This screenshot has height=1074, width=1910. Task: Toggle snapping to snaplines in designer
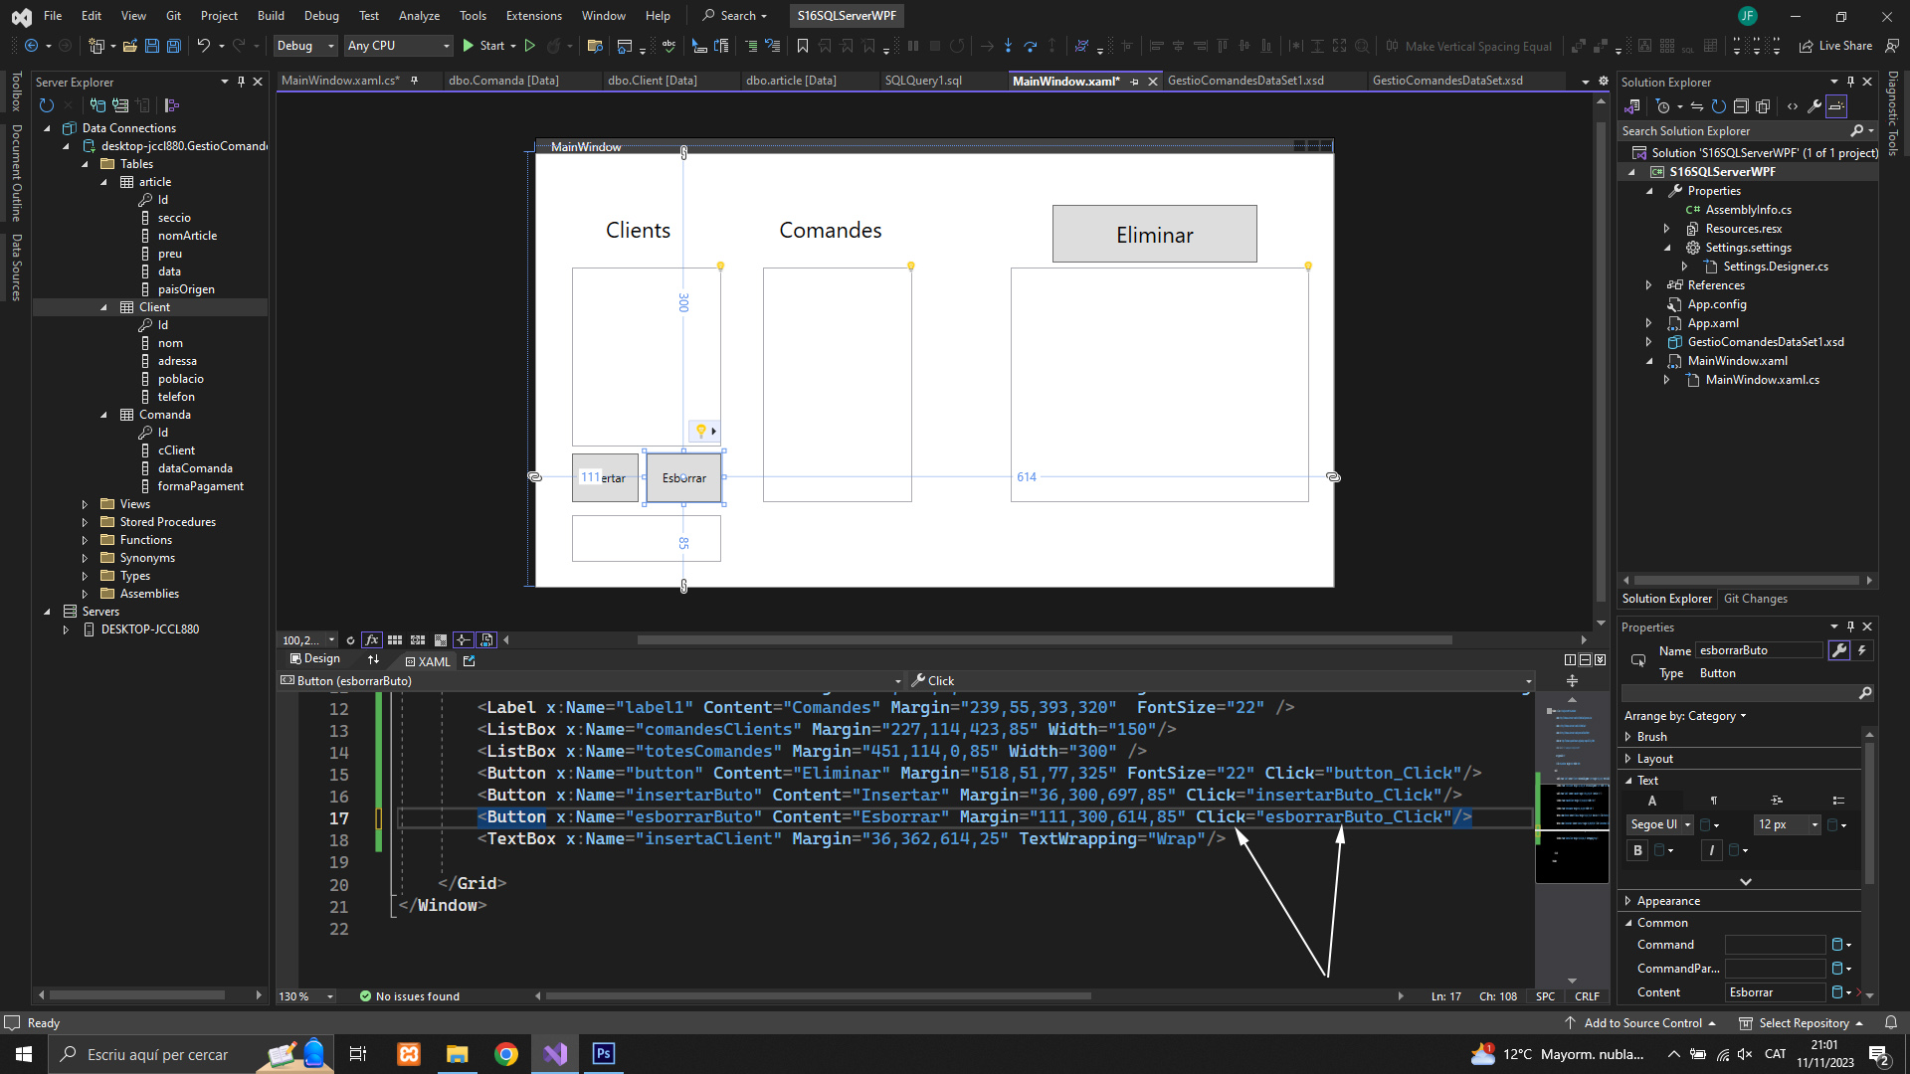click(x=463, y=640)
